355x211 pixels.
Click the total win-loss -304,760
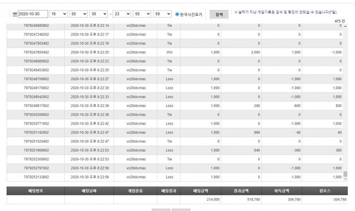coord(340,199)
